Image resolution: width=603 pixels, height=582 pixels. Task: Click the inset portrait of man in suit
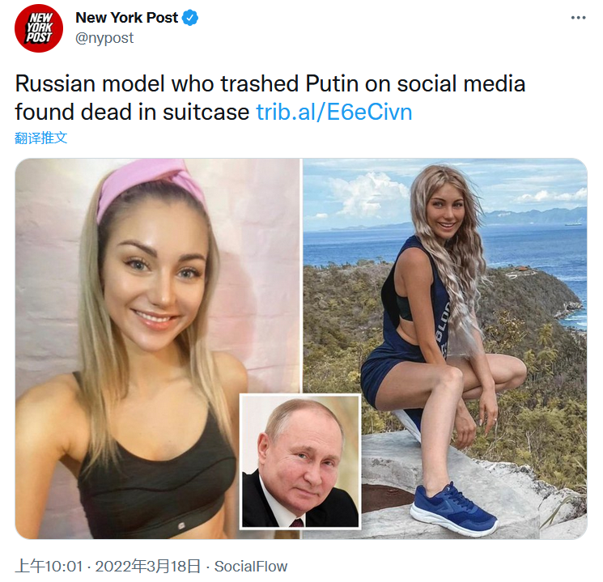point(300,461)
